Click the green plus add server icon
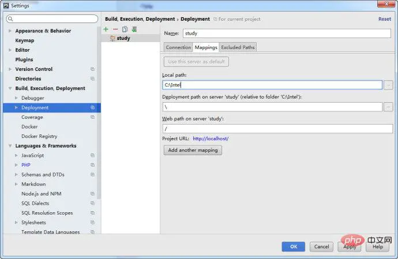398x259 pixels. (106, 29)
